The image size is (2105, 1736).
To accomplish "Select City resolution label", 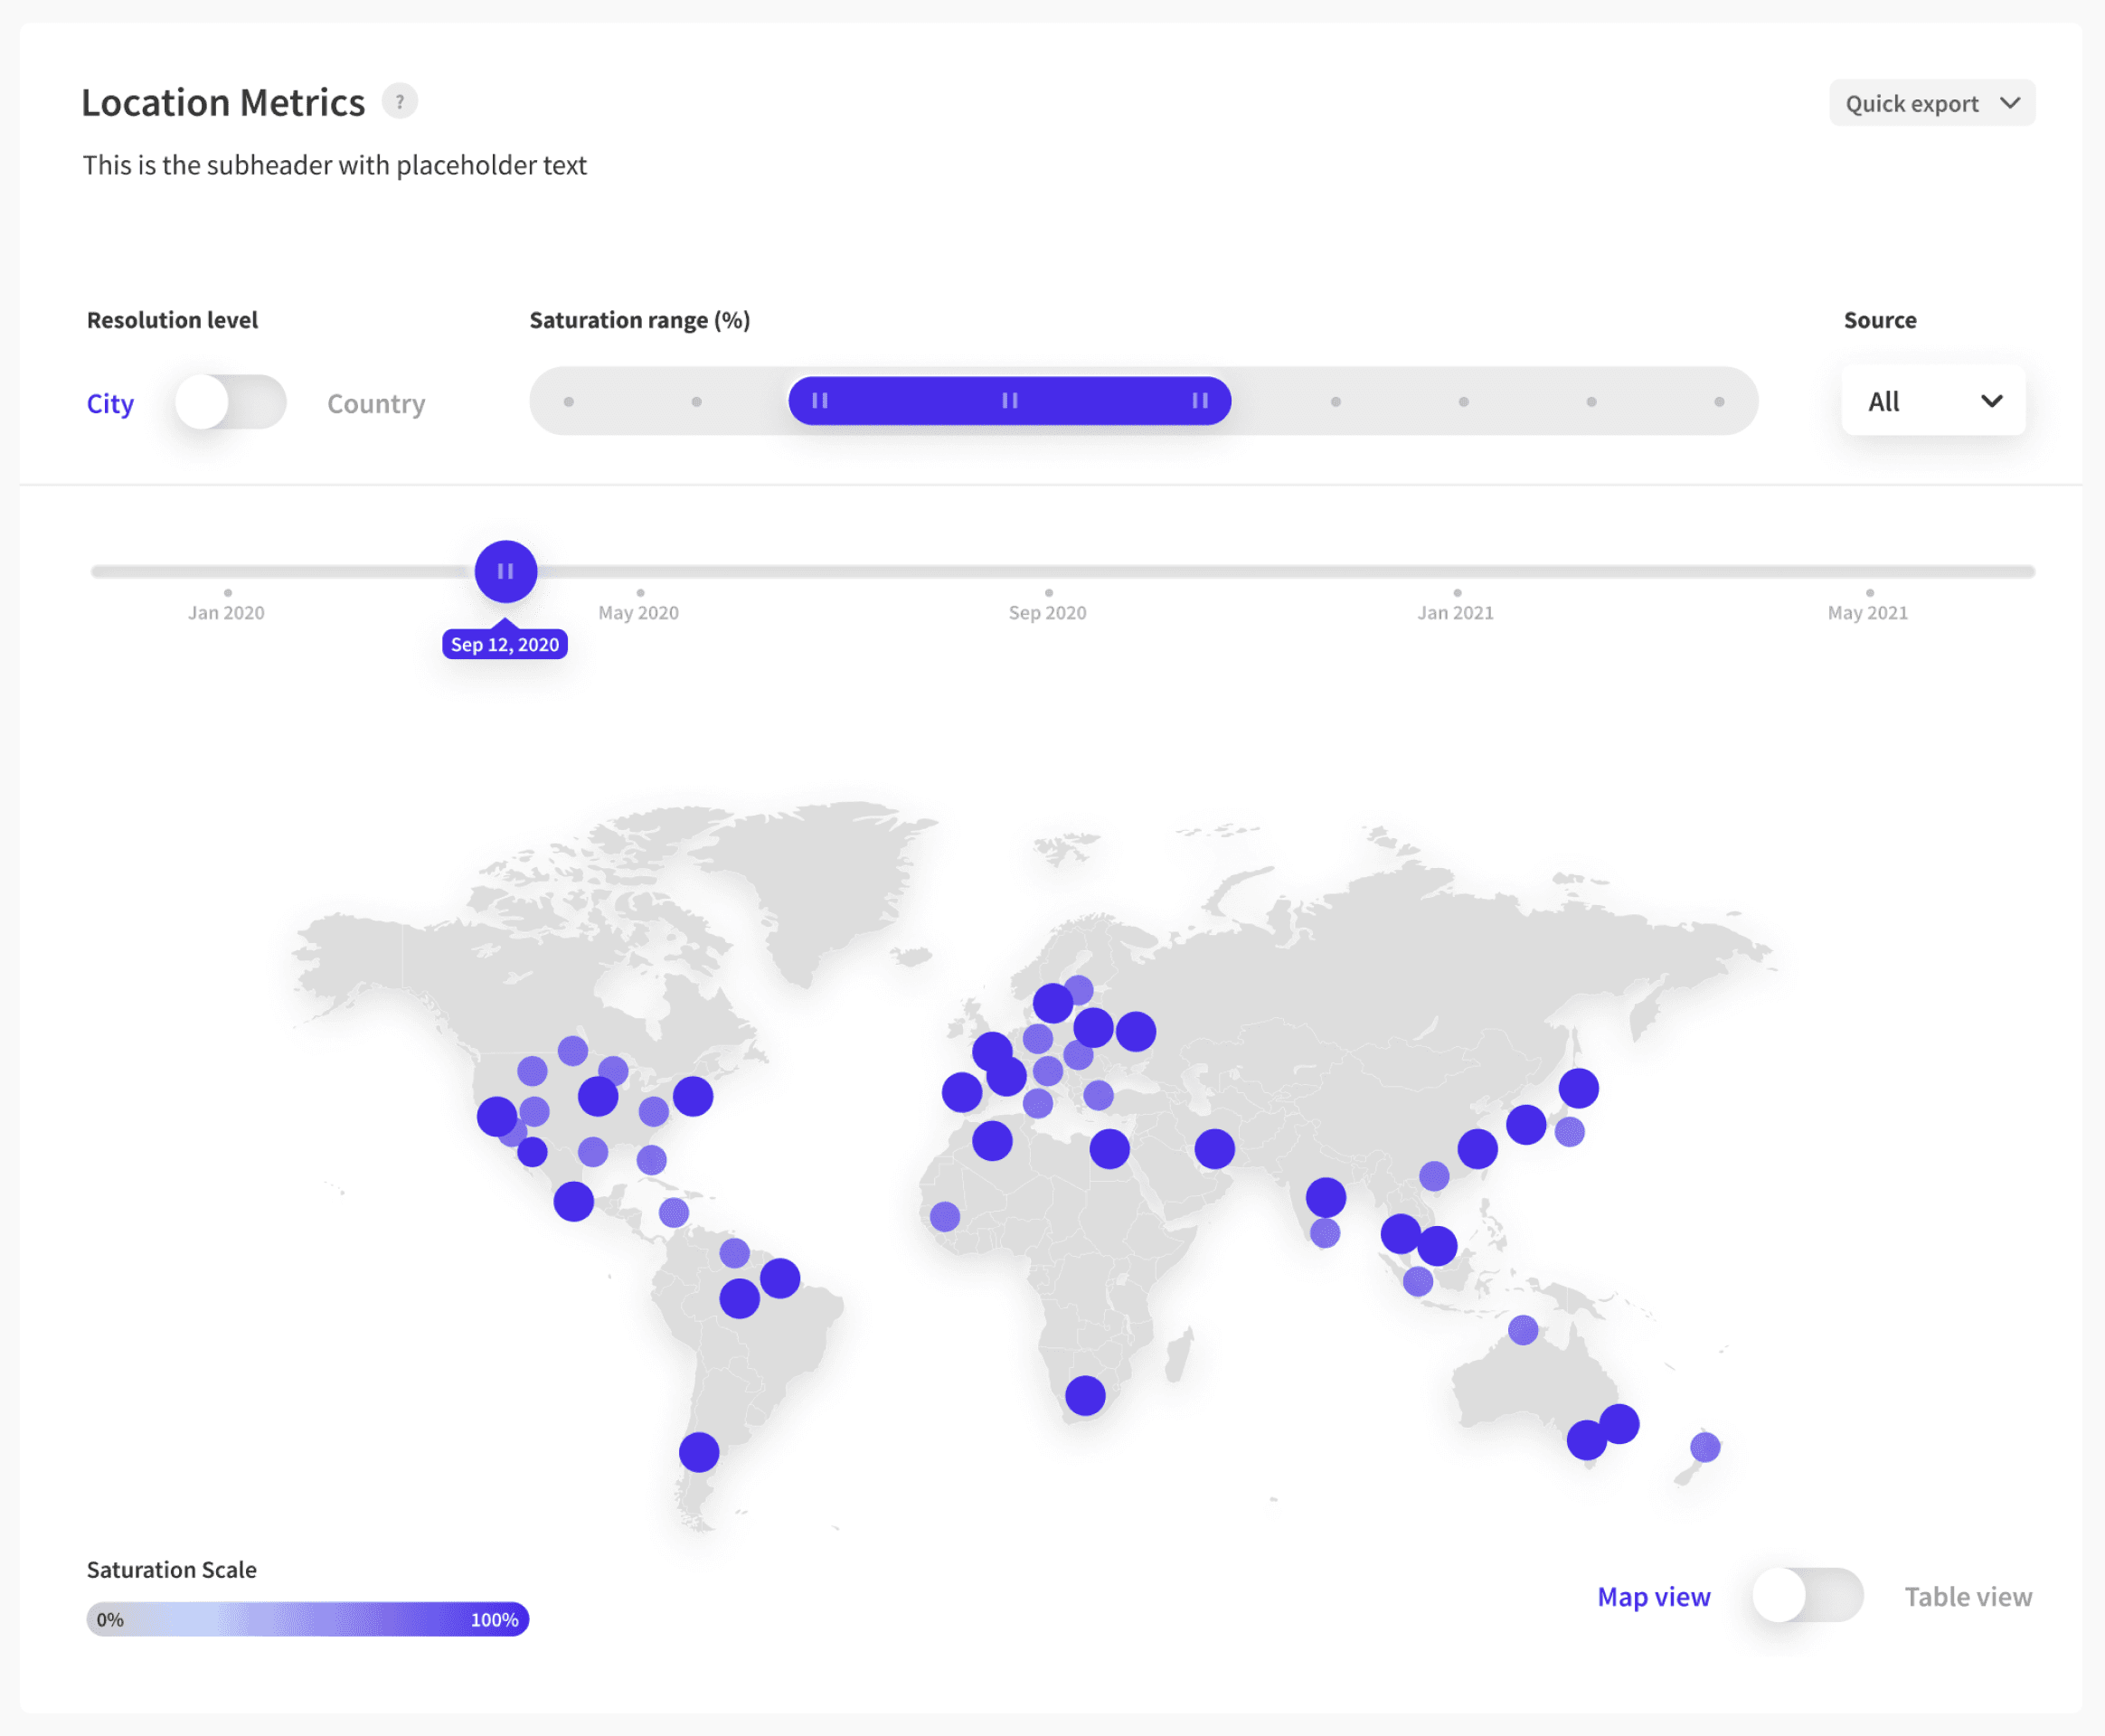I will [110, 404].
